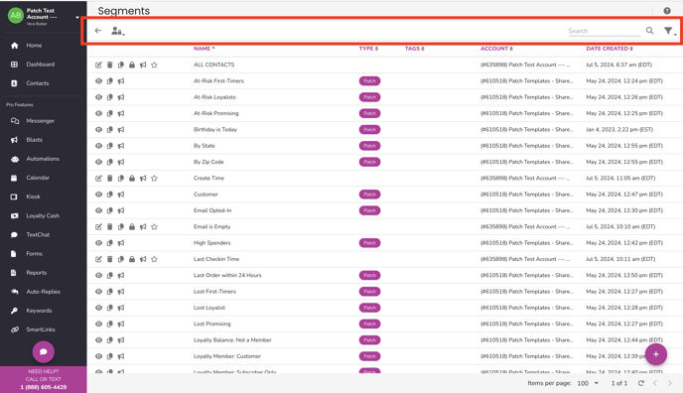Click the Search input field
Image resolution: width=683 pixels, height=393 pixels.
tap(604, 31)
